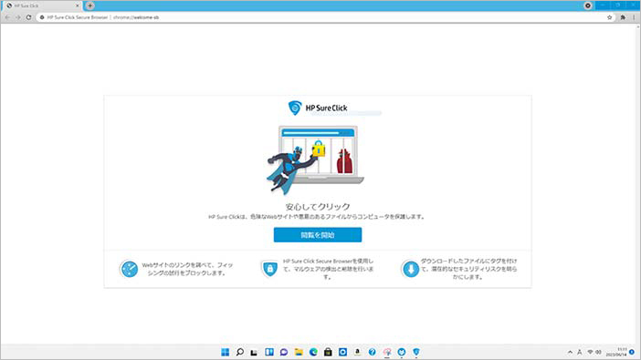The width and height of the screenshot is (641, 360).
Task: Click the padlock shield Secure Browser icon
Action: pyautogui.click(x=269, y=269)
